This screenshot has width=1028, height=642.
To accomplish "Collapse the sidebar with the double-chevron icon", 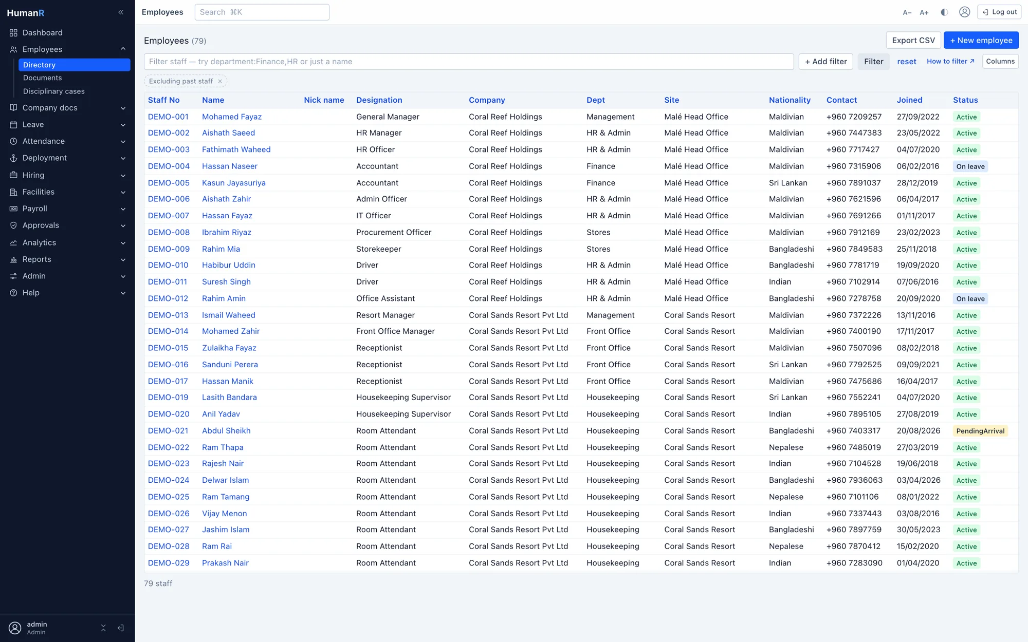I will click(x=121, y=12).
